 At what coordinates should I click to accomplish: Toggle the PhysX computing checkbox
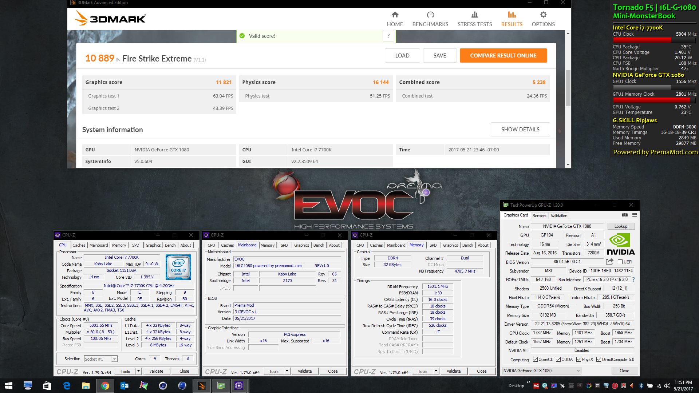click(x=578, y=360)
